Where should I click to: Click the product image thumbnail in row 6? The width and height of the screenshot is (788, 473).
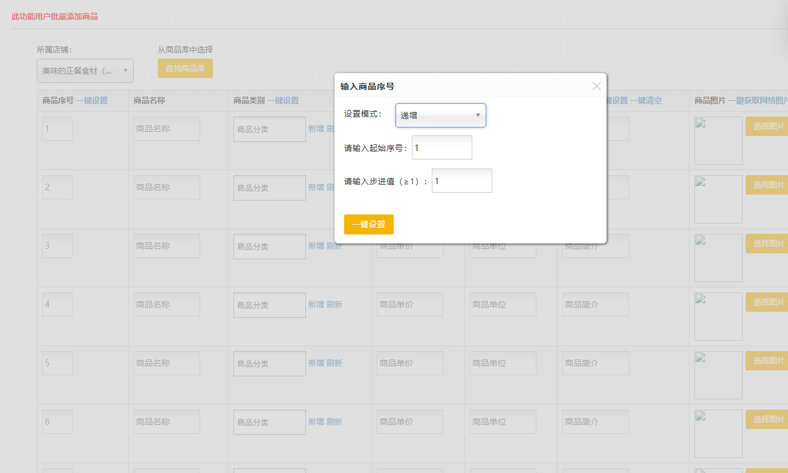coord(718,434)
